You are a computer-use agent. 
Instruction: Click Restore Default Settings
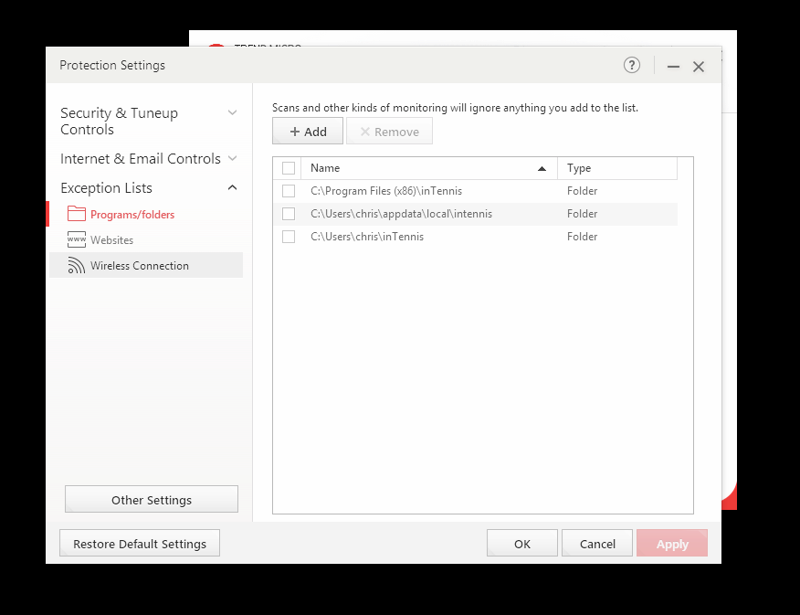(140, 544)
